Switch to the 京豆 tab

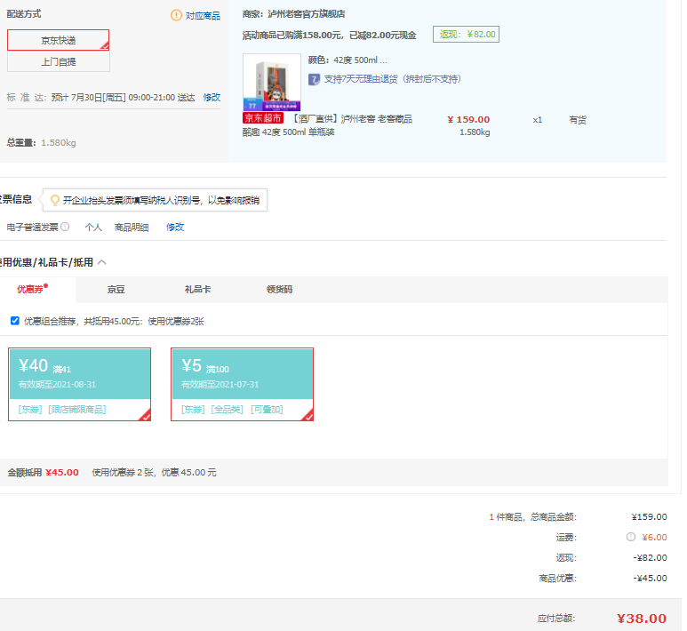[x=116, y=289]
